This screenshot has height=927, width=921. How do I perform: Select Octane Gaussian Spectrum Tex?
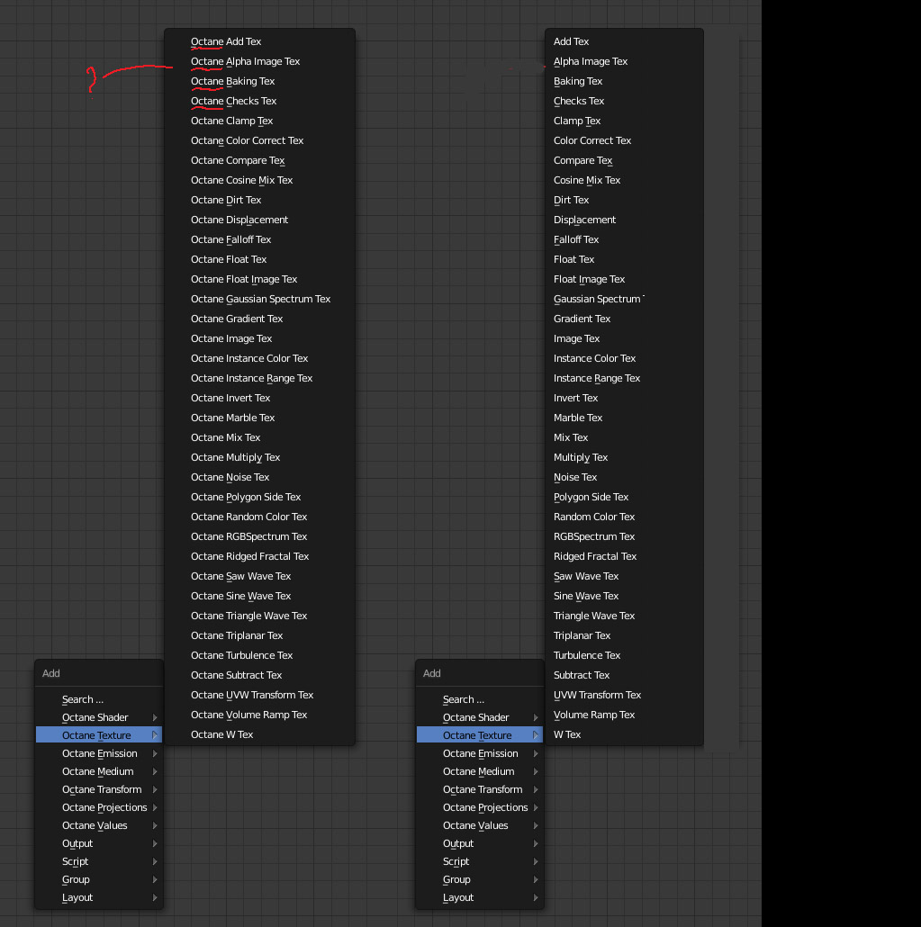tap(259, 299)
